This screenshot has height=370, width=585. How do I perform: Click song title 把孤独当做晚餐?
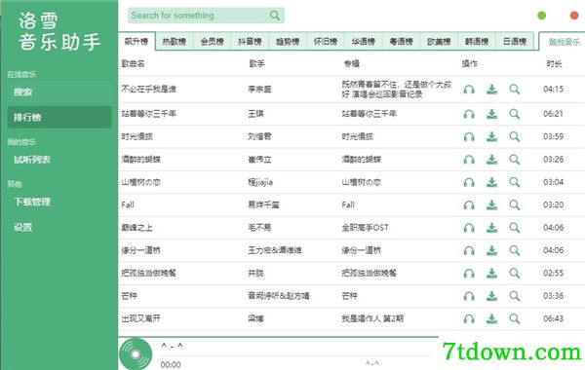(x=148, y=274)
